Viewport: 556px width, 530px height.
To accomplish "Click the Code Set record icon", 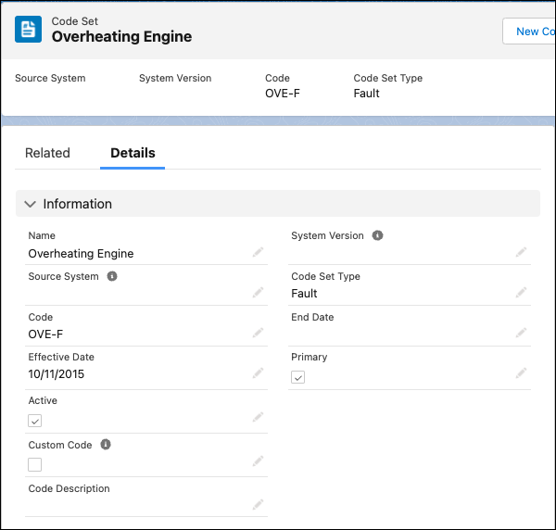I will pyautogui.click(x=29, y=29).
